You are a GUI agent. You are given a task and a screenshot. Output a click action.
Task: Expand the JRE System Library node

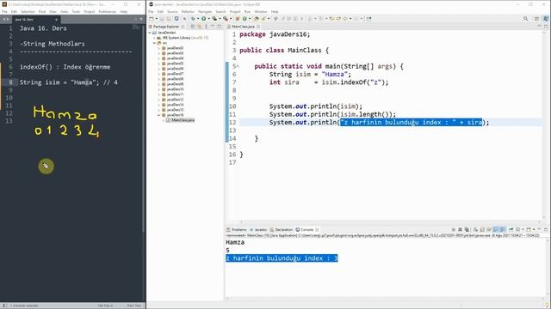154,38
